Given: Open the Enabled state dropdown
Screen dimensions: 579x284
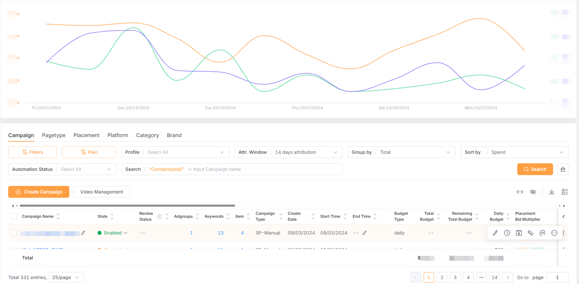Looking at the screenshot, I should [113, 233].
